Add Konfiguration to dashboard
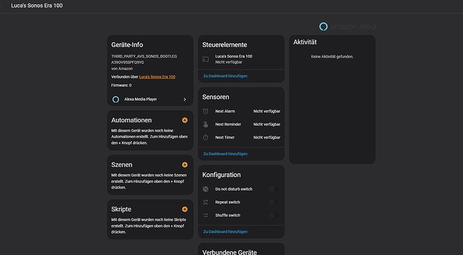This screenshot has height=255, width=463. [225, 232]
